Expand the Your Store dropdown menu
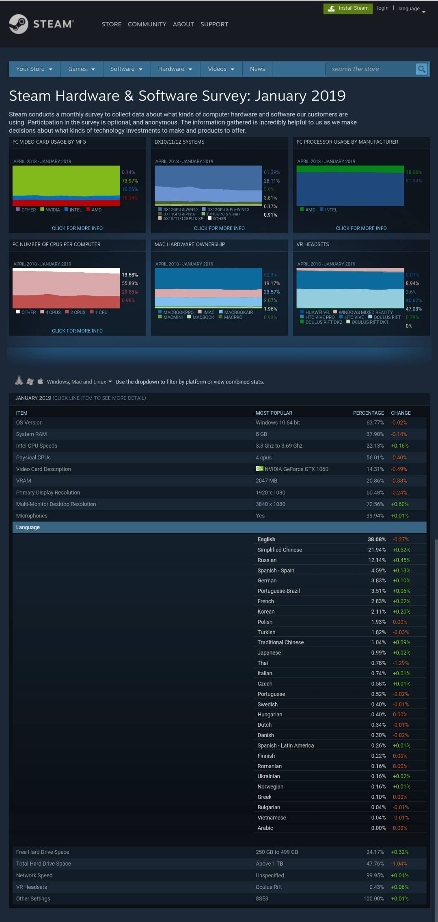The width and height of the screenshot is (438, 922). [x=34, y=69]
